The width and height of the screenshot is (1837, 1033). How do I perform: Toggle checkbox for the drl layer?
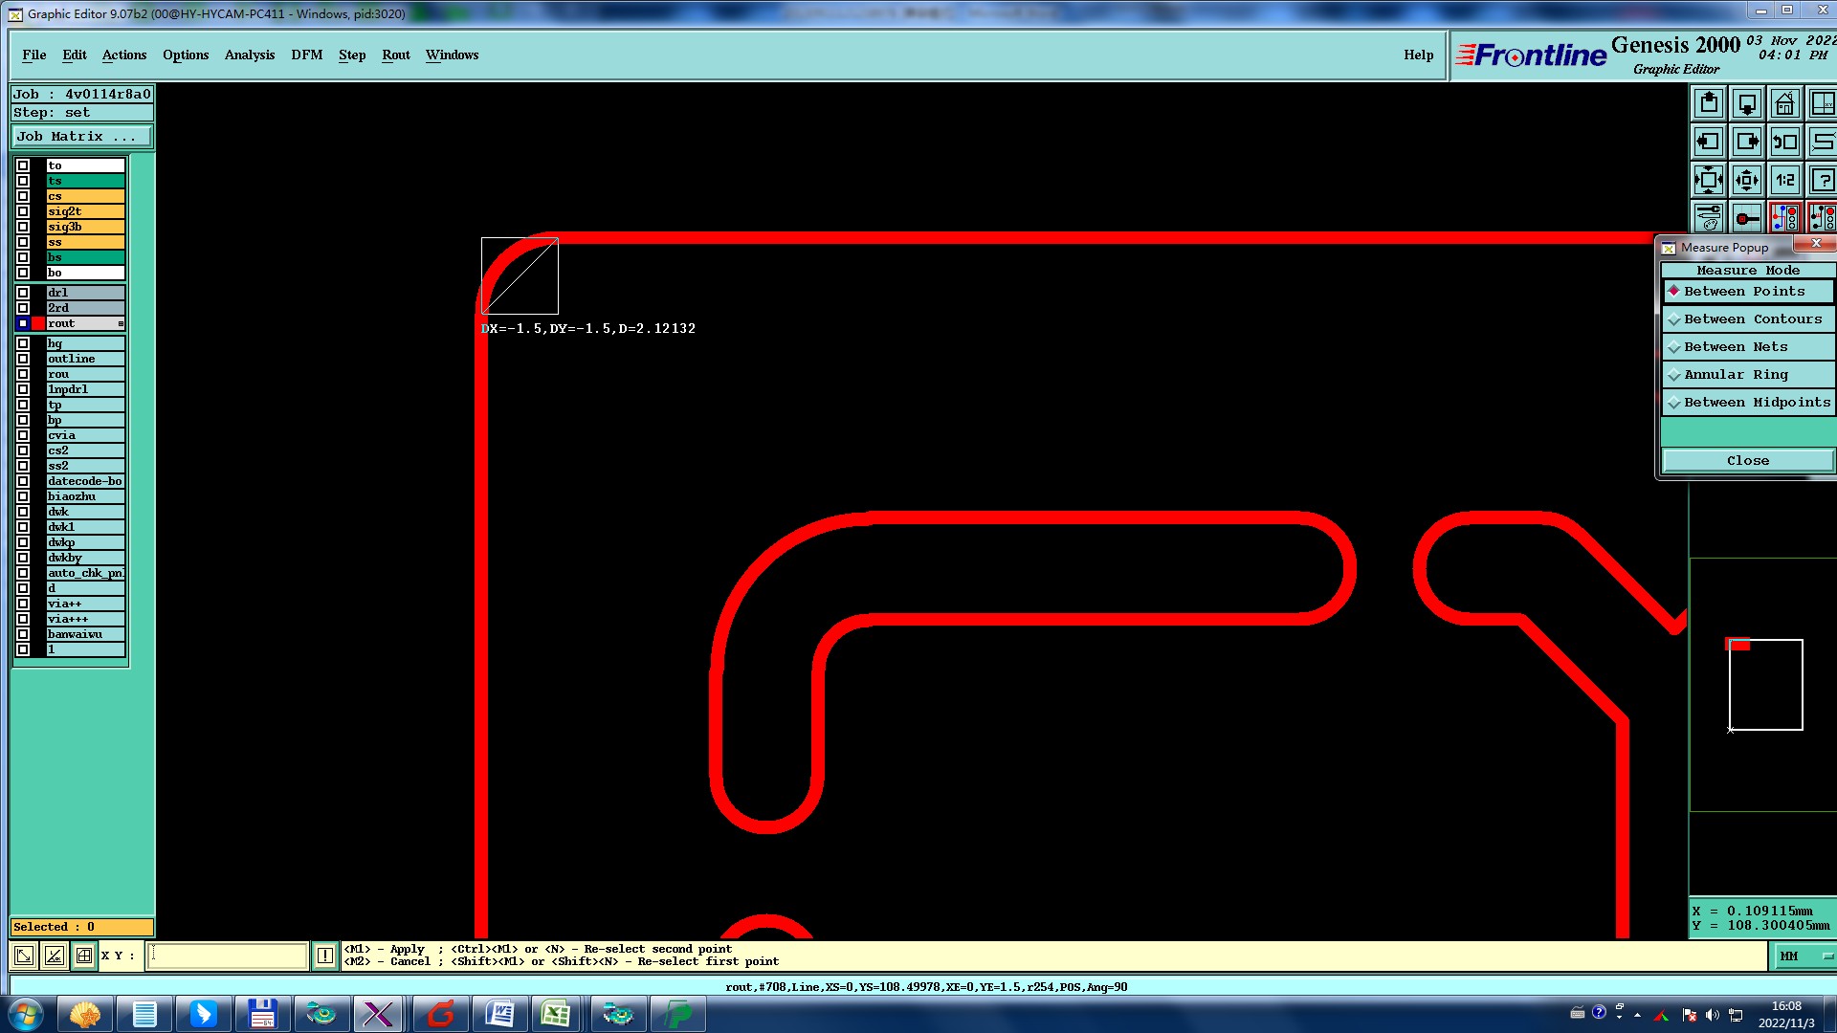click(x=23, y=293)
